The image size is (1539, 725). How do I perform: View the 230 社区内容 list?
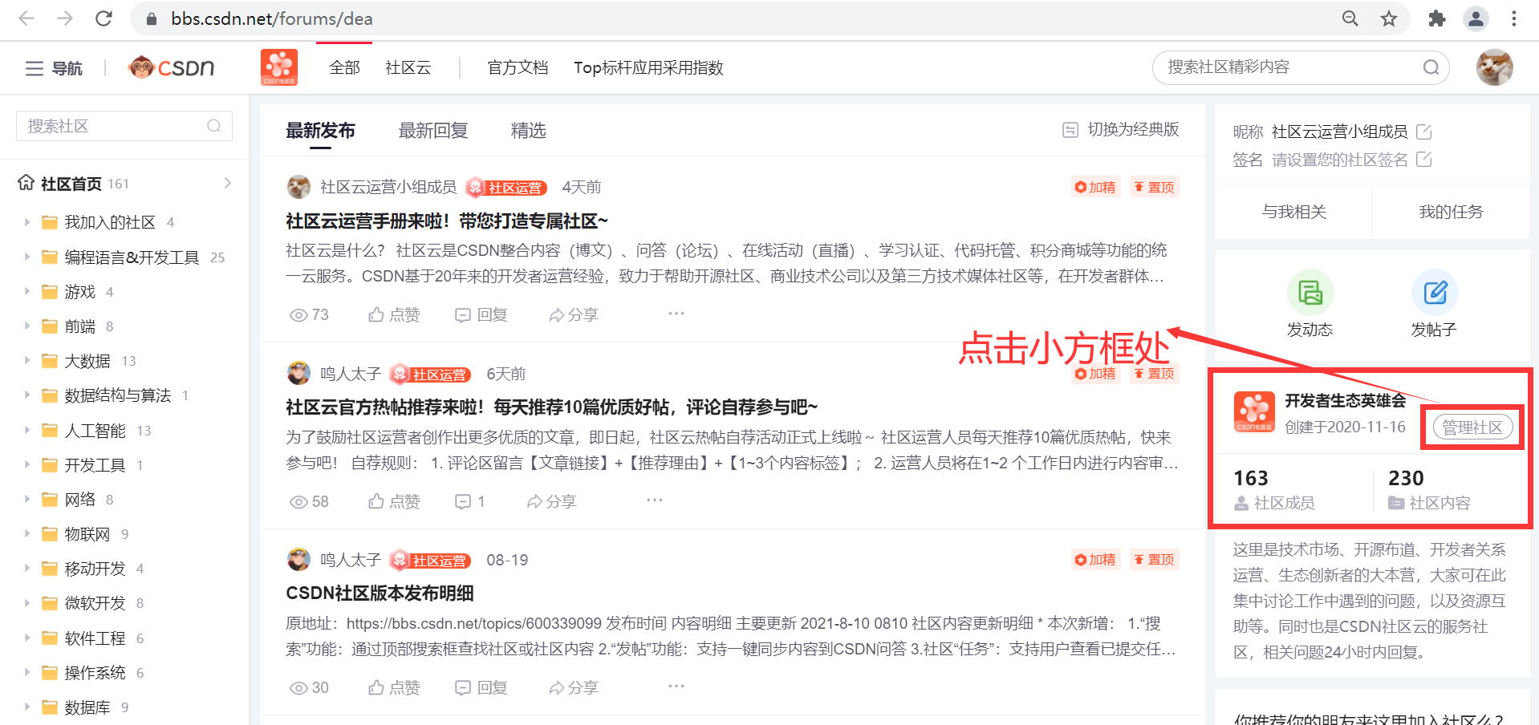[1429, 490]
